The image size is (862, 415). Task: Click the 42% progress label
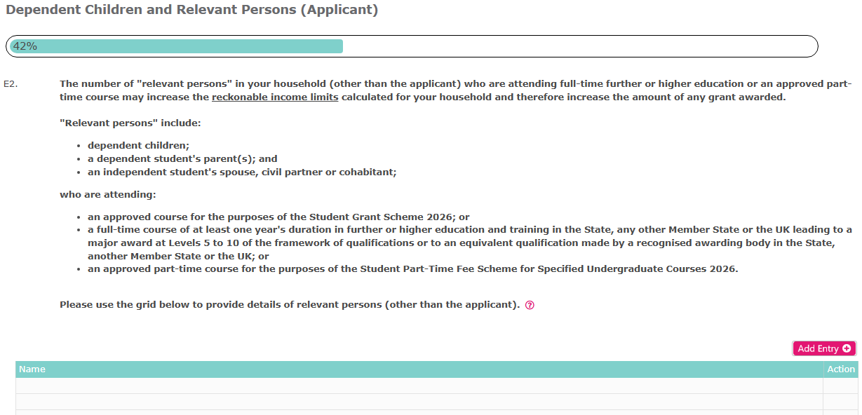click(25, 46)
